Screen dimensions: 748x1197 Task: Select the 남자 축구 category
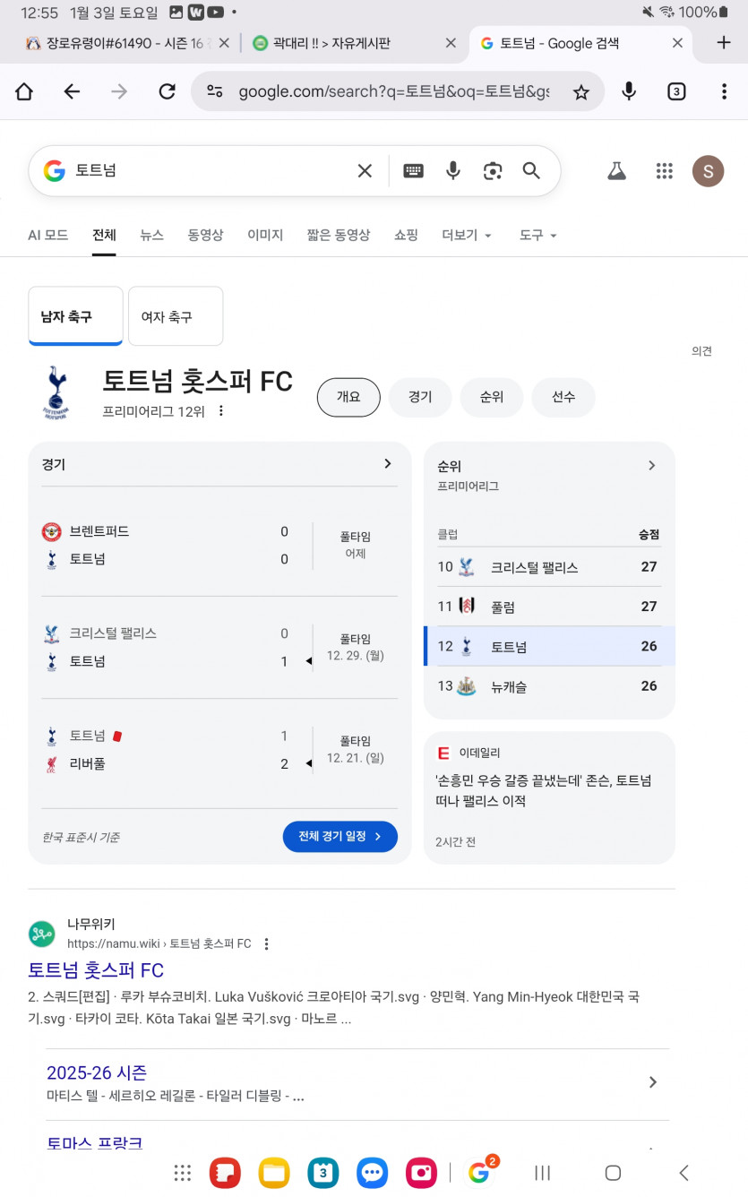coord(75,315)
